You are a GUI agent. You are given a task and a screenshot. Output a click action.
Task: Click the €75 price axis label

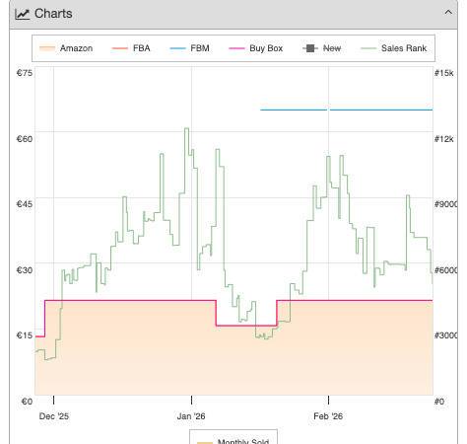pos(25,73)
